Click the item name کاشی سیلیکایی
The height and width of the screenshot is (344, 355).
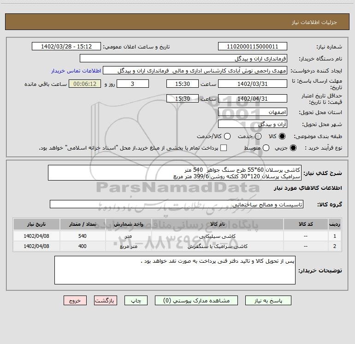(x=217, y=236)
